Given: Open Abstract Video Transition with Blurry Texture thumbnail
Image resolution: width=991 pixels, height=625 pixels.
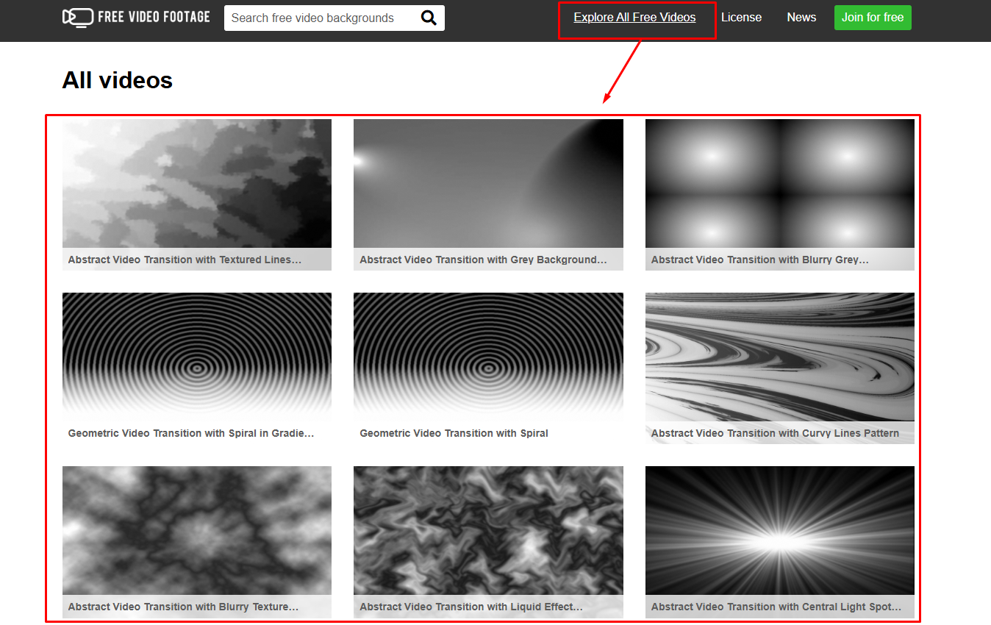Looking at the screenshot, I should (x=196, y=530).
